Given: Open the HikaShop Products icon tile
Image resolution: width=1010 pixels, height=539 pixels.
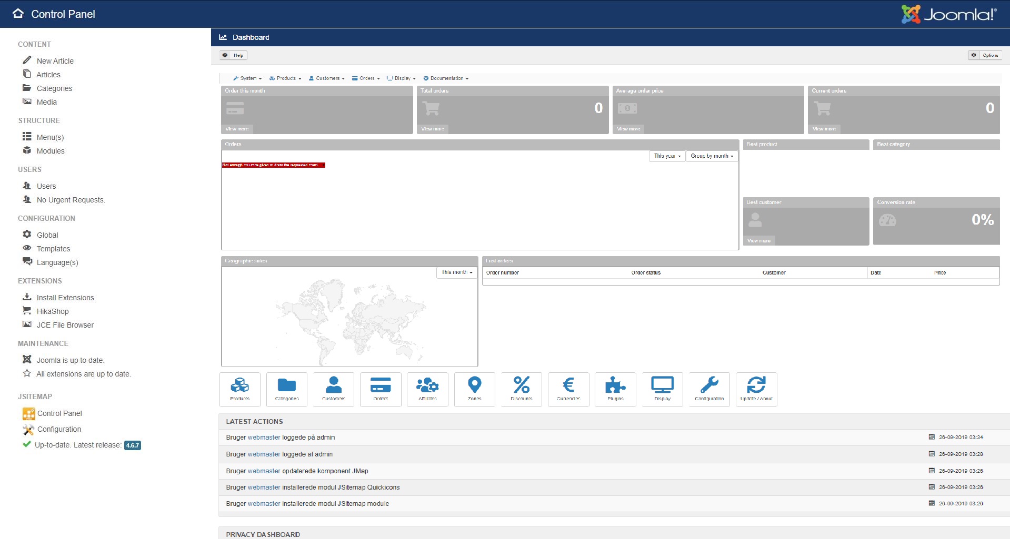Looking at the screenshot, I should 240,389.
